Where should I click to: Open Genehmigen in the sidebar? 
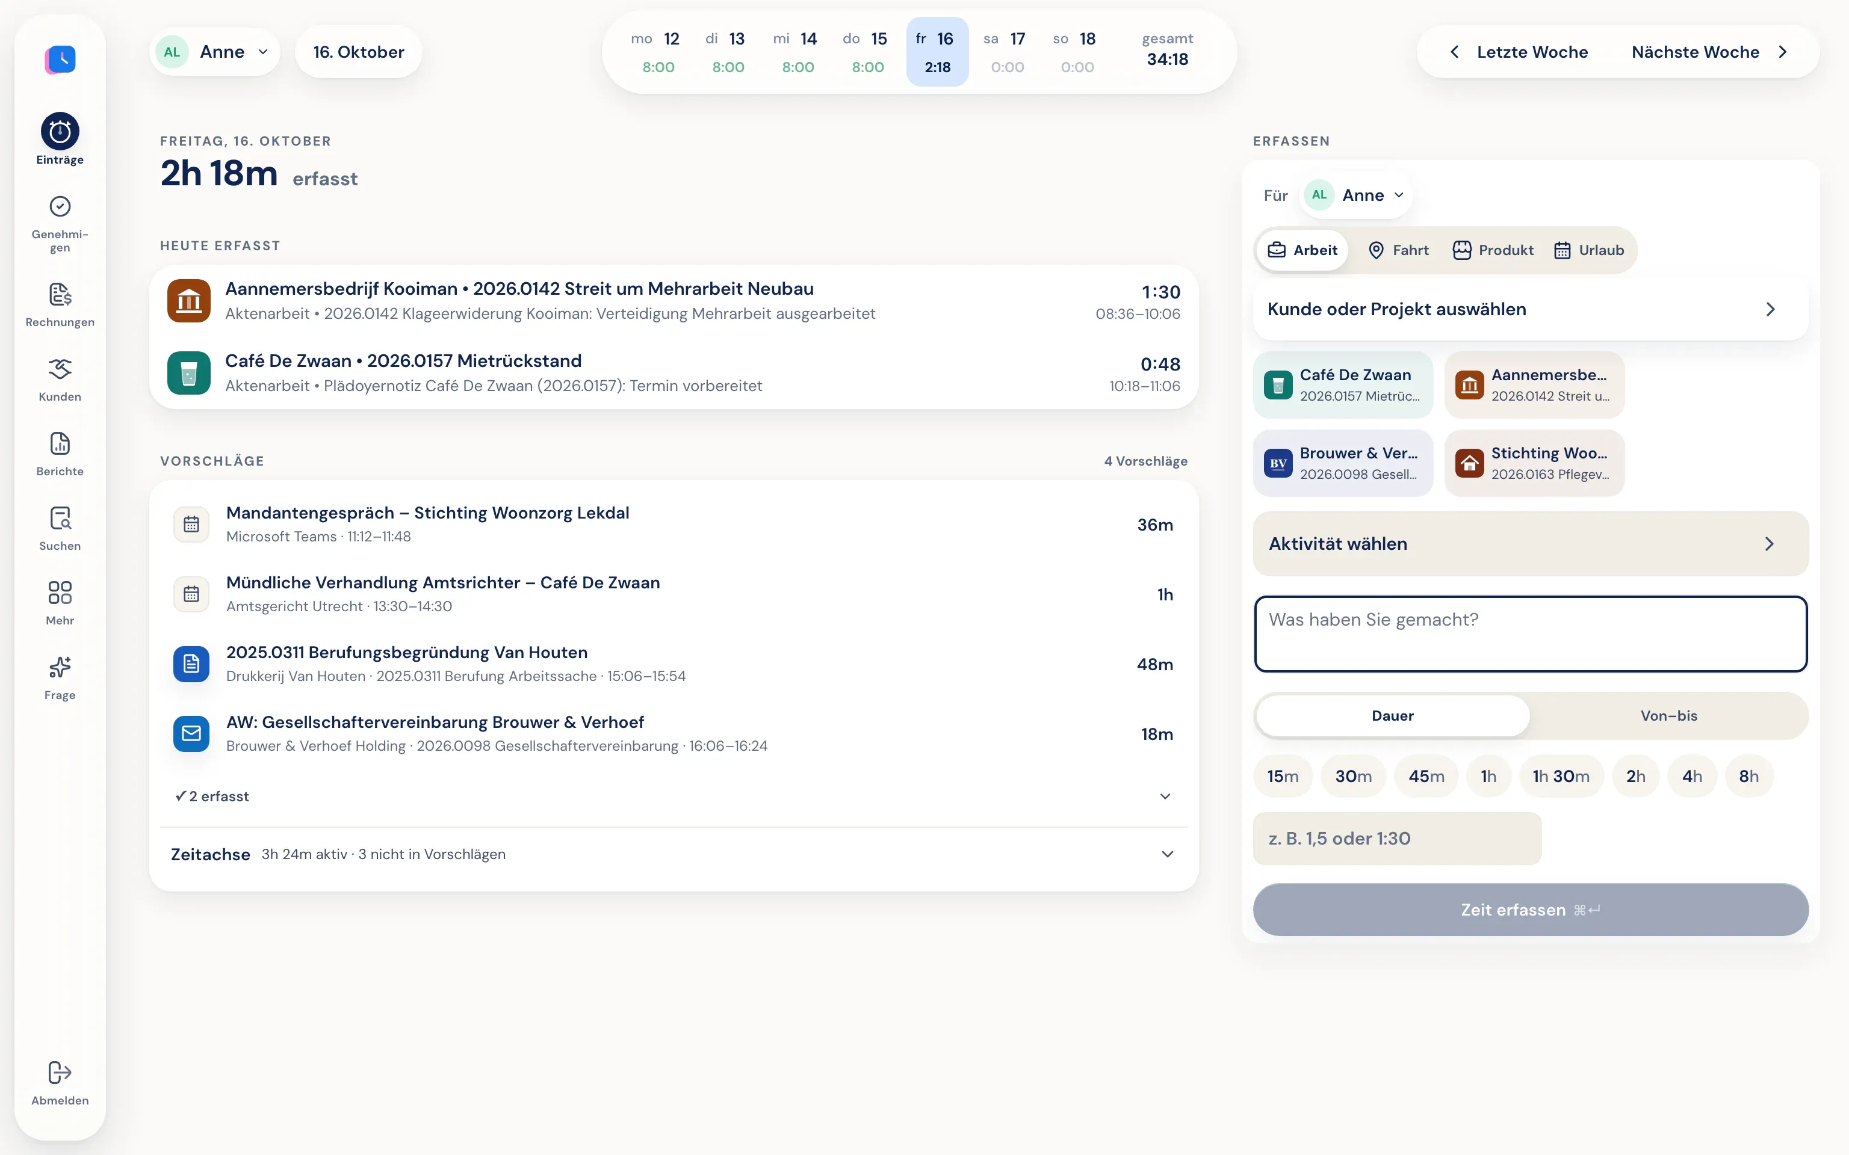point(60,223)
